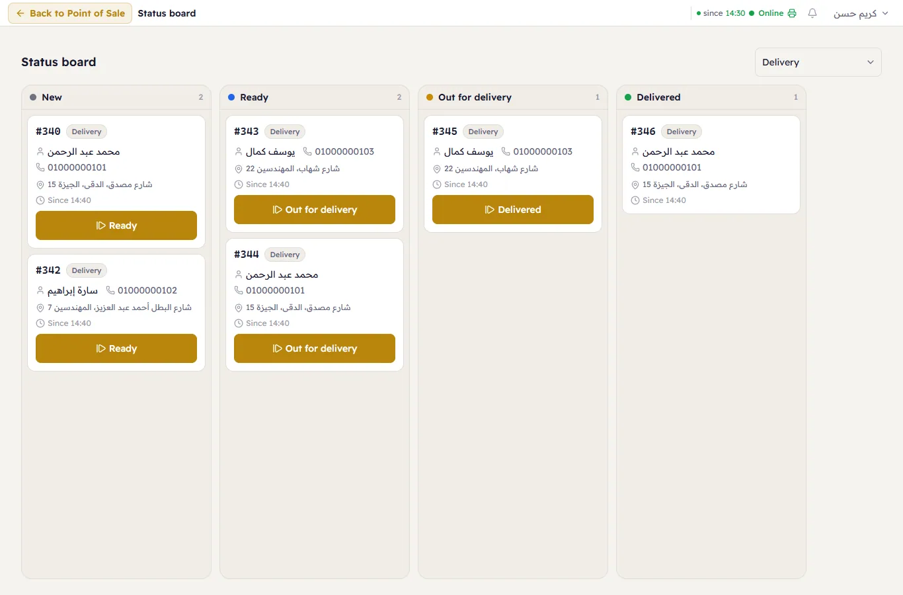Click the user name كريم حسن
The height and width of the screenshot is (595, 903).
(x=855, y=13)
